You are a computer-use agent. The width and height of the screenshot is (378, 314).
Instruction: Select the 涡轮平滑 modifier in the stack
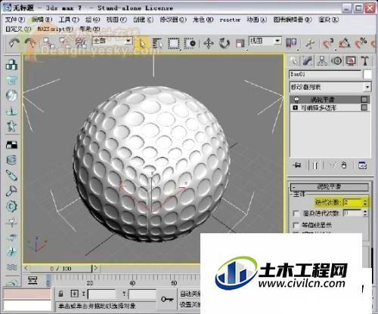coord(330,100)
